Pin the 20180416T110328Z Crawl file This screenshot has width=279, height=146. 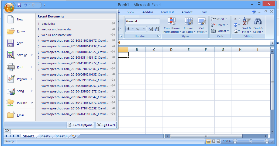[x=113, y=114]
